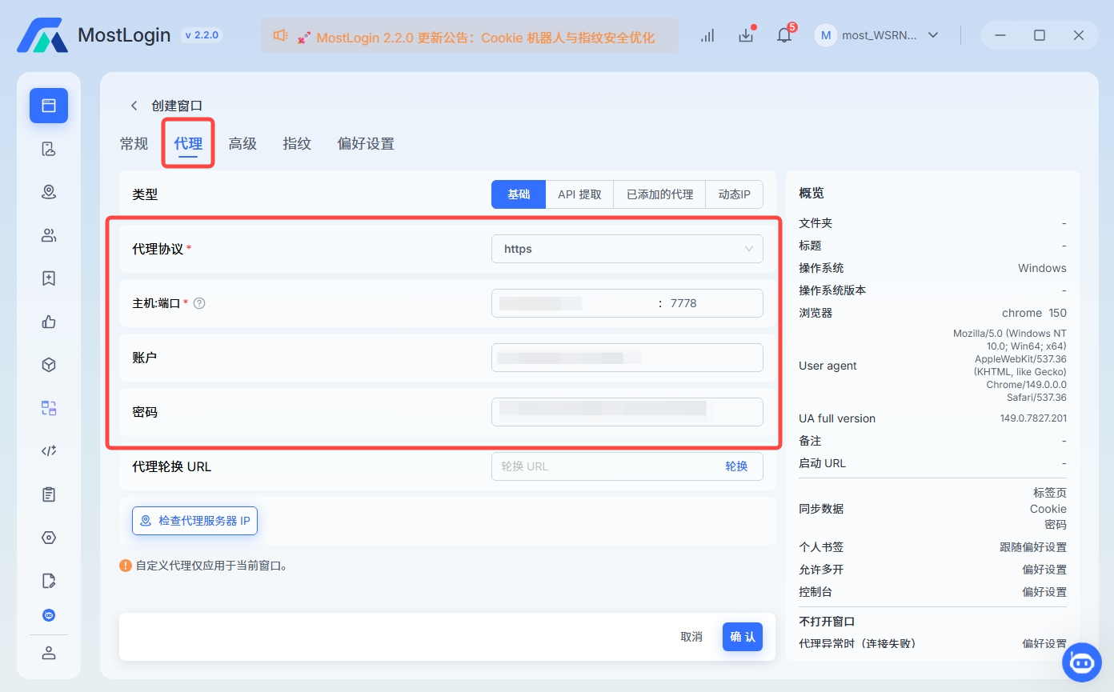This screenshot has width=1114, height=692.
Task: Open the file-with-user sidebar icon
Action: coord(49,149)
